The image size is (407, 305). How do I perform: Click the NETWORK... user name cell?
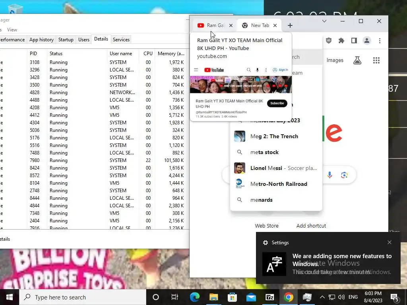coord(122,92)
